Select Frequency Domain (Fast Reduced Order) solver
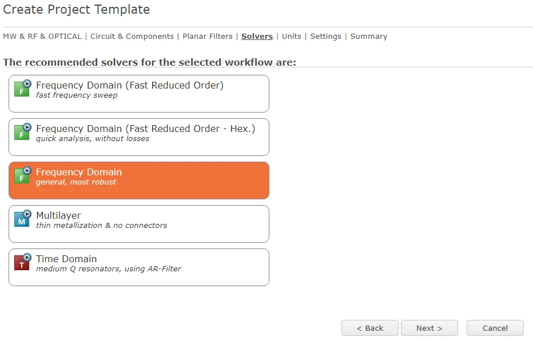Image resolution: width=533 pixels, height=341 pixels. [x=139, y=94]
